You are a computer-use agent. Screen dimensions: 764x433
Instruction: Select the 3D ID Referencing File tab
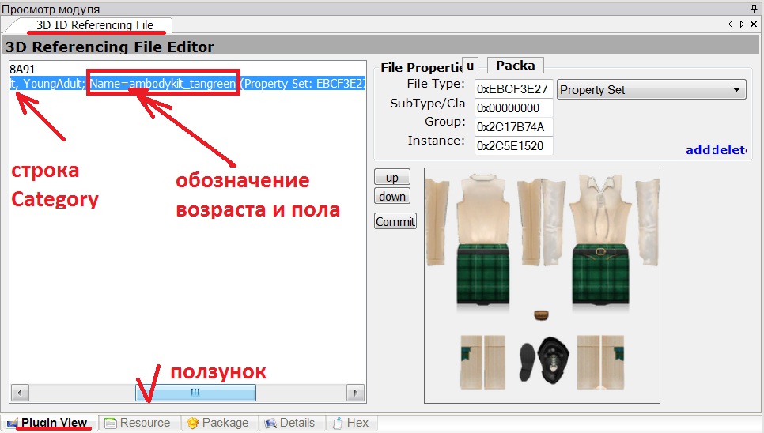pos(95,25)
